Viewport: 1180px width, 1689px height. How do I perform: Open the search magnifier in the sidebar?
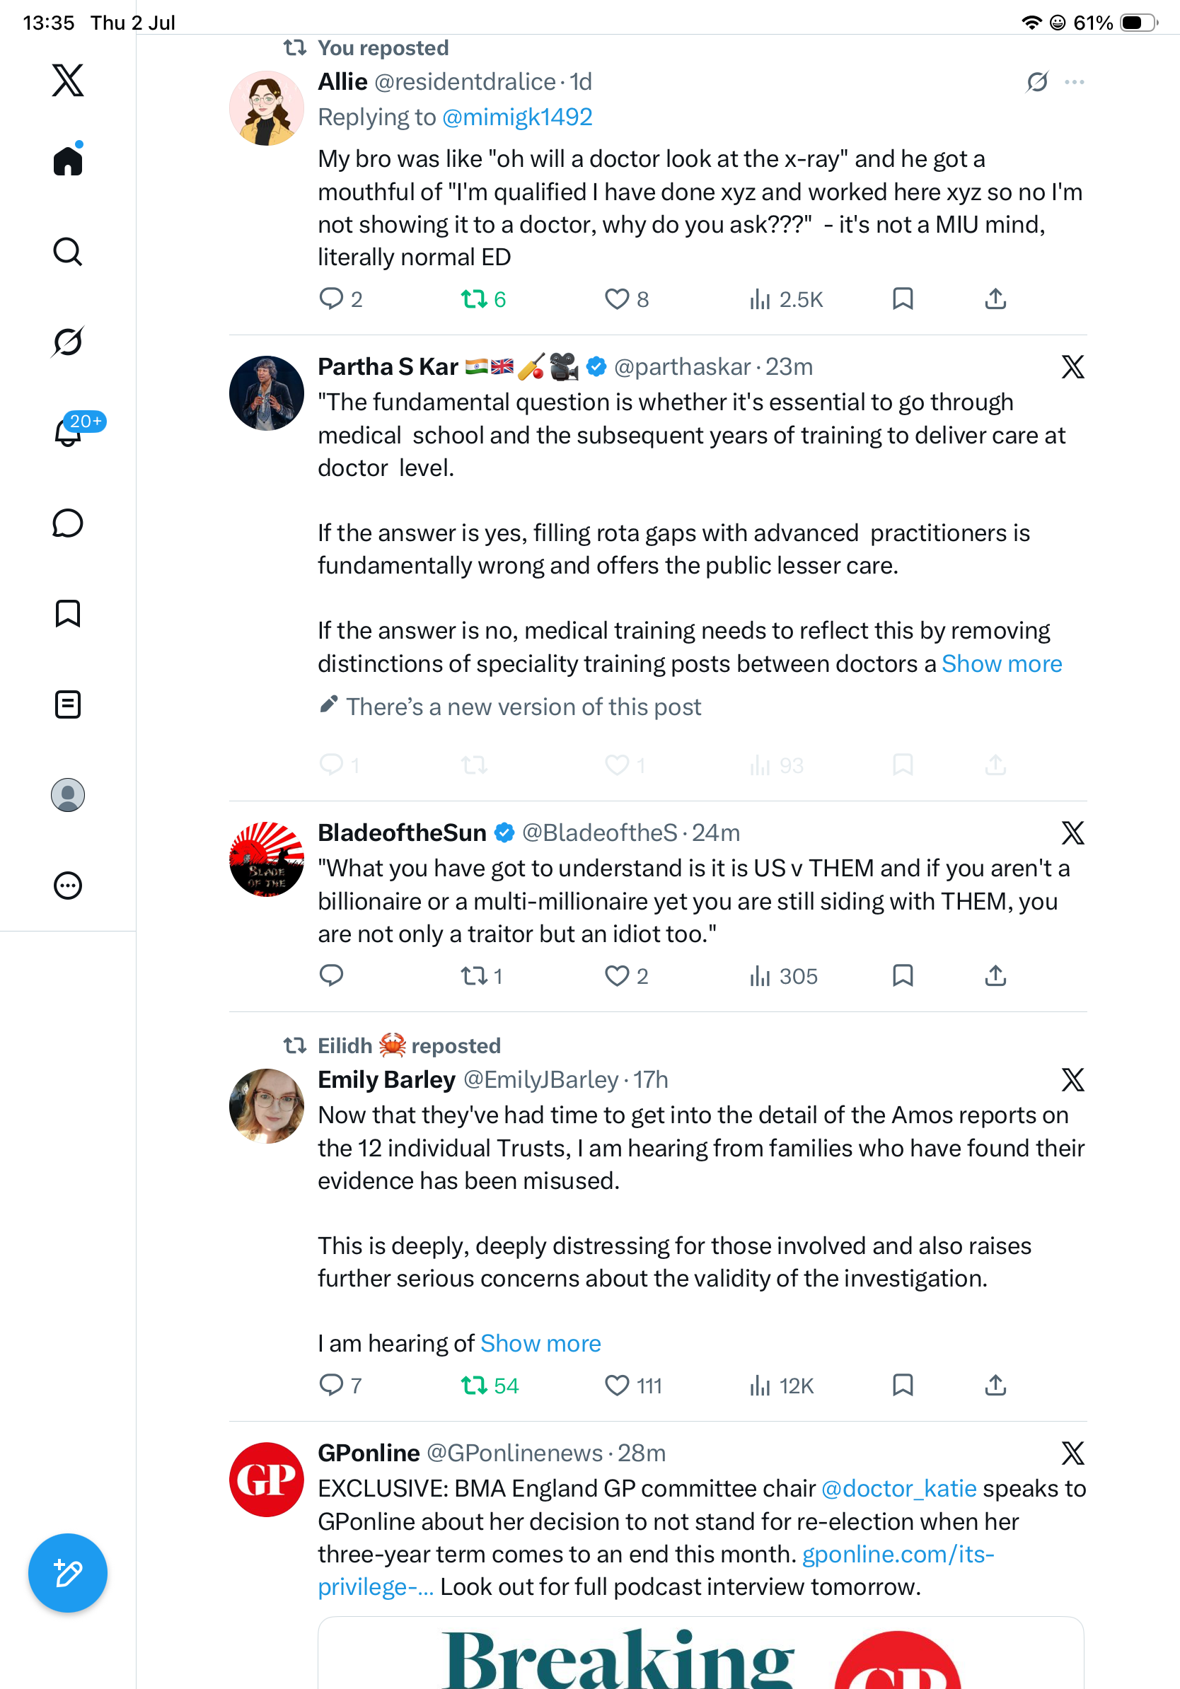[68, 252]
